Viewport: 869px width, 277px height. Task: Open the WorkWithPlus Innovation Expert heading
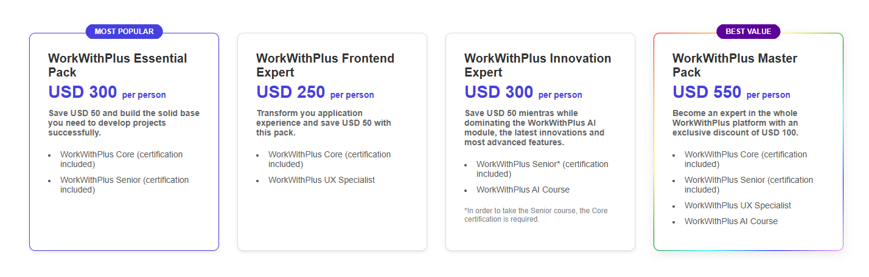537,65
